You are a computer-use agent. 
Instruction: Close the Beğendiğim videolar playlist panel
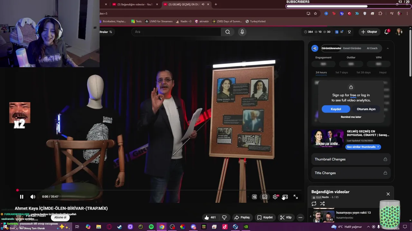[388, 194]
